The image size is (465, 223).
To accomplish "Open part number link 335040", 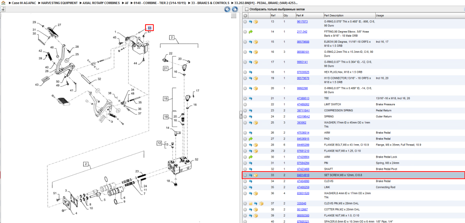I will coord(302,204).
